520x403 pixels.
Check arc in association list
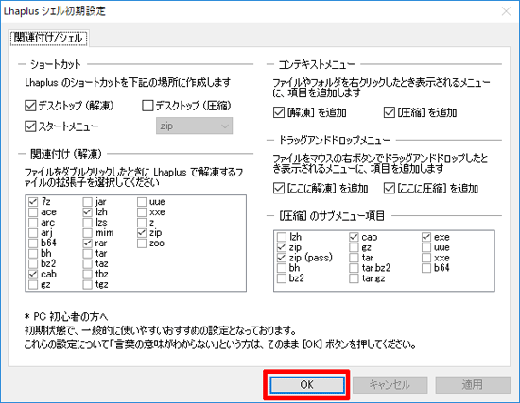(33, 222)
